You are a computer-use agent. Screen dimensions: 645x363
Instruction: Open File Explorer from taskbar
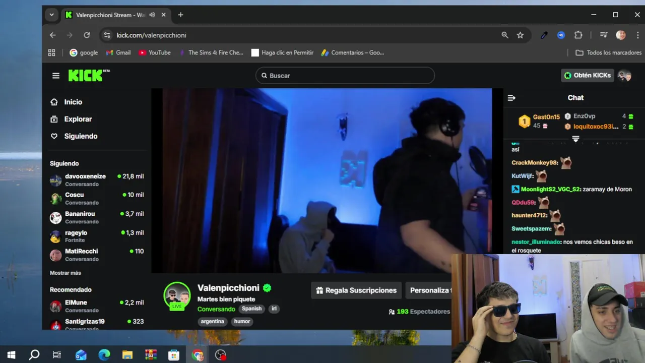pos(127,355)
